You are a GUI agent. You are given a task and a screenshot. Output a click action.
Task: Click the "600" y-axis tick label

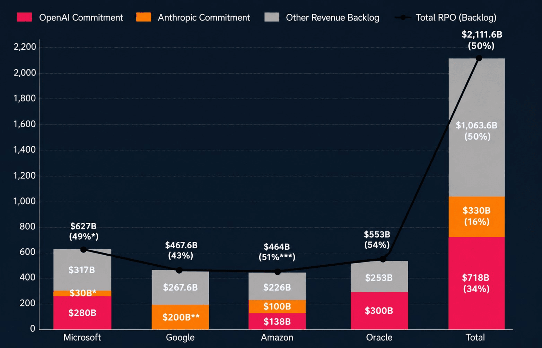point(28,252)
